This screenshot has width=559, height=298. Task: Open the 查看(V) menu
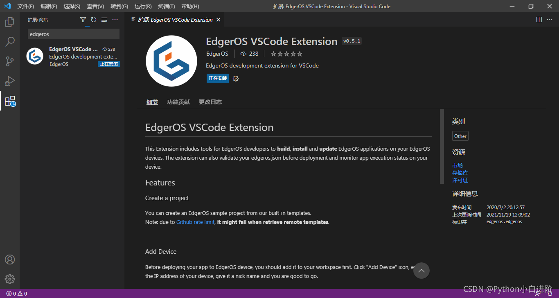tap(95, 6)
